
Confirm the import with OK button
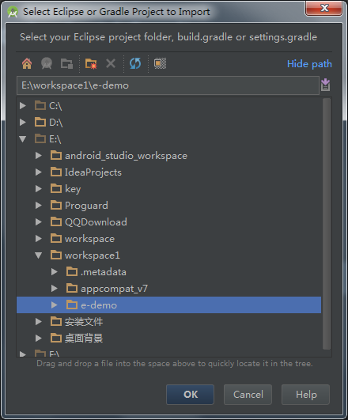(x=190, y=394)
